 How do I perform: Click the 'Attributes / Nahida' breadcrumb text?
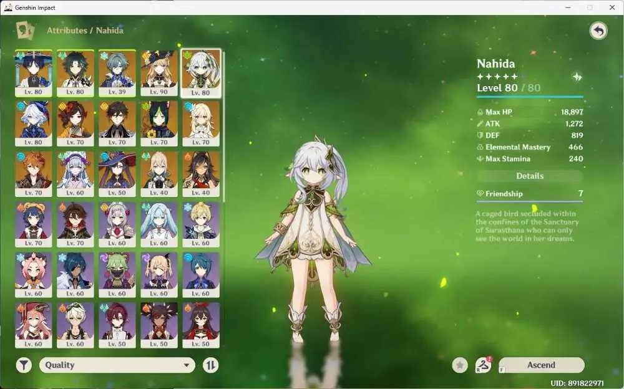coord(85,30)
